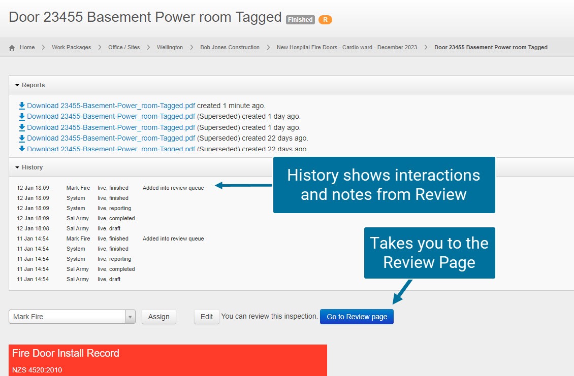Image resolution: width=574 pixels, height=376 pixels.
Task: Open Work Packages breadcrumb item
Action: pyautogui.click(x=71, y=47)
